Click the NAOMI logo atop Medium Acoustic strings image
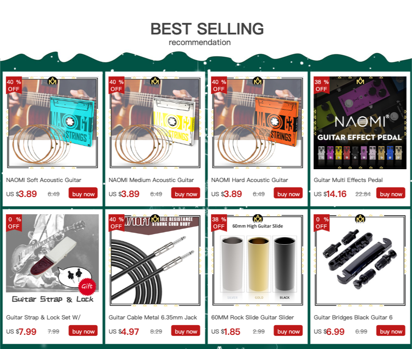Screen dimensions: 412x349 click(155, 81)
